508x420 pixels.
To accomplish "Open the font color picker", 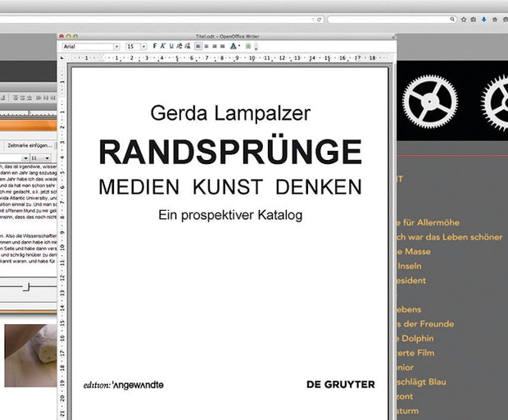I will [234, 46].
